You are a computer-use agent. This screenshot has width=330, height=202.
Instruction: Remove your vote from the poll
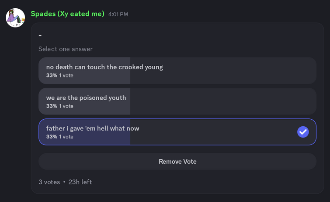pos(177,162)
